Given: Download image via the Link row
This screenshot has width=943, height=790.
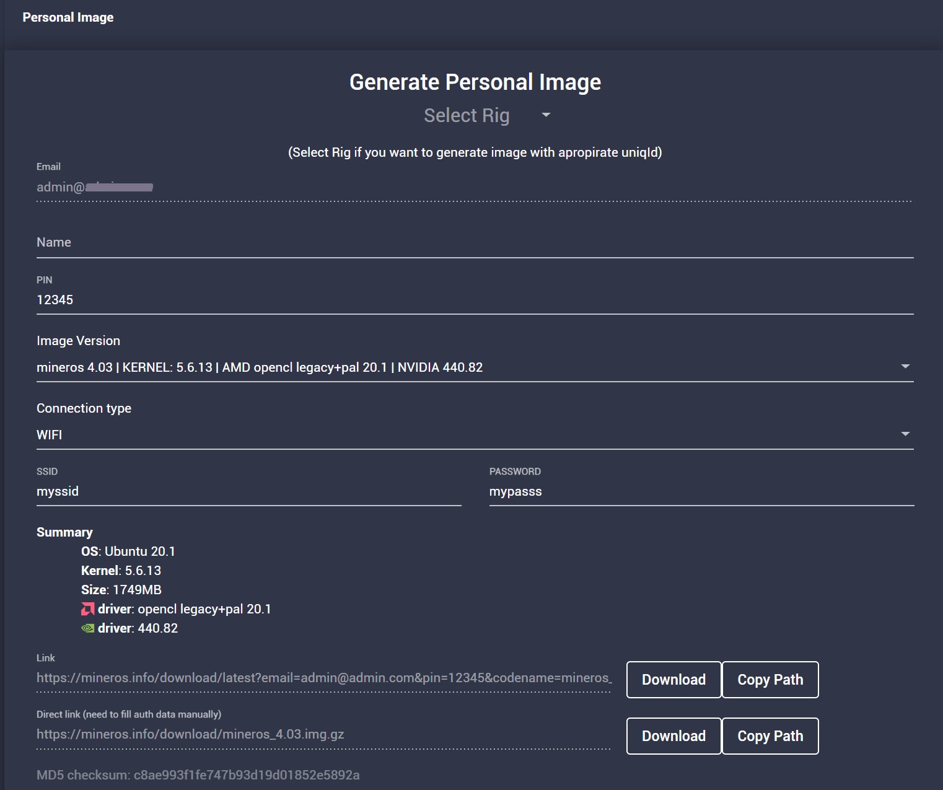Looking at the screenshot, I should coord(673,680).
